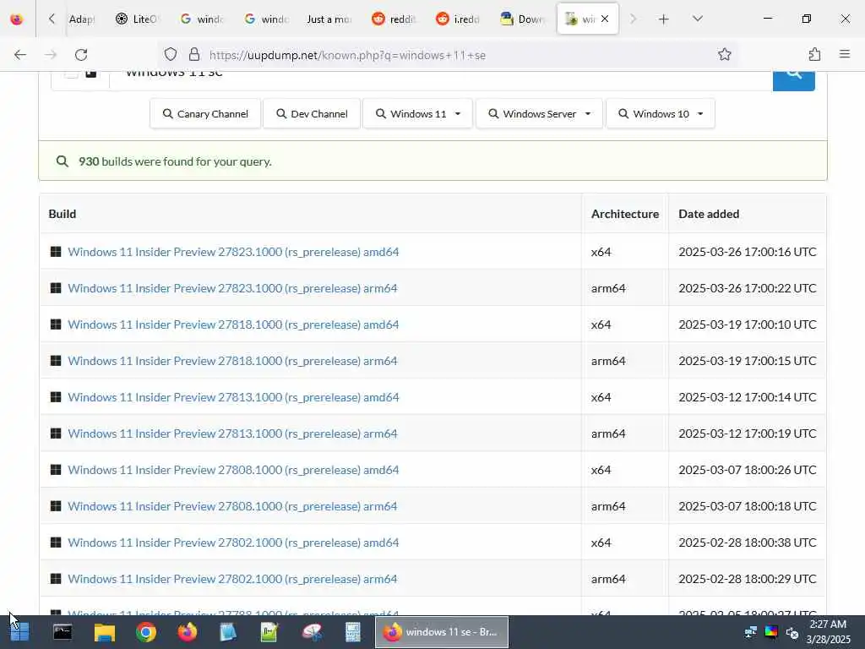Open Firefox application menu
This screenshot has height=649, width=865.
click(x=845, y=55)
